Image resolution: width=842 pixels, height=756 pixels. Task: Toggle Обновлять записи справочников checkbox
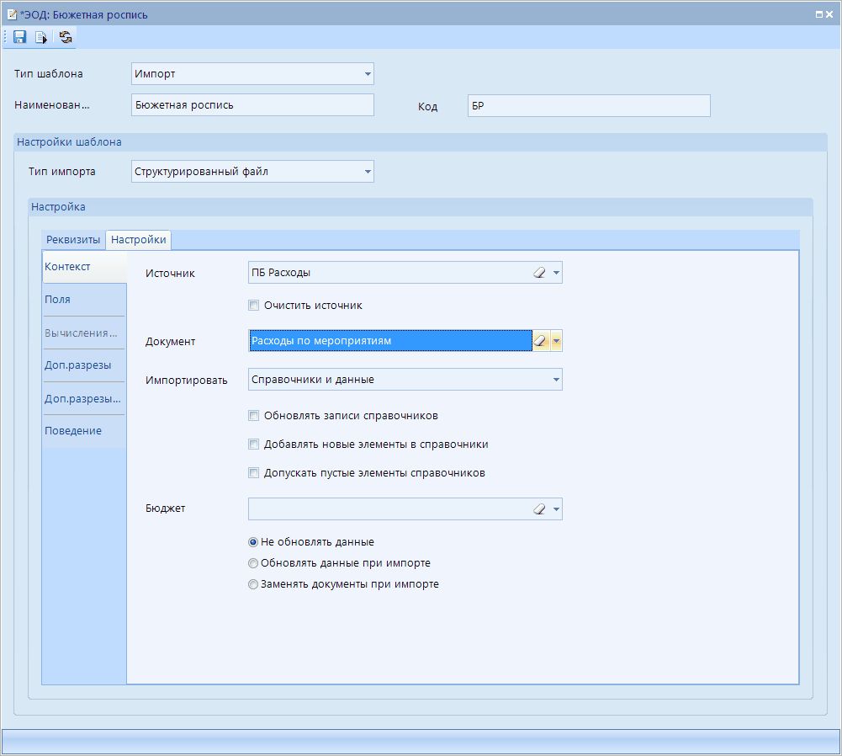pyautogui.click(x=254, y=416)
